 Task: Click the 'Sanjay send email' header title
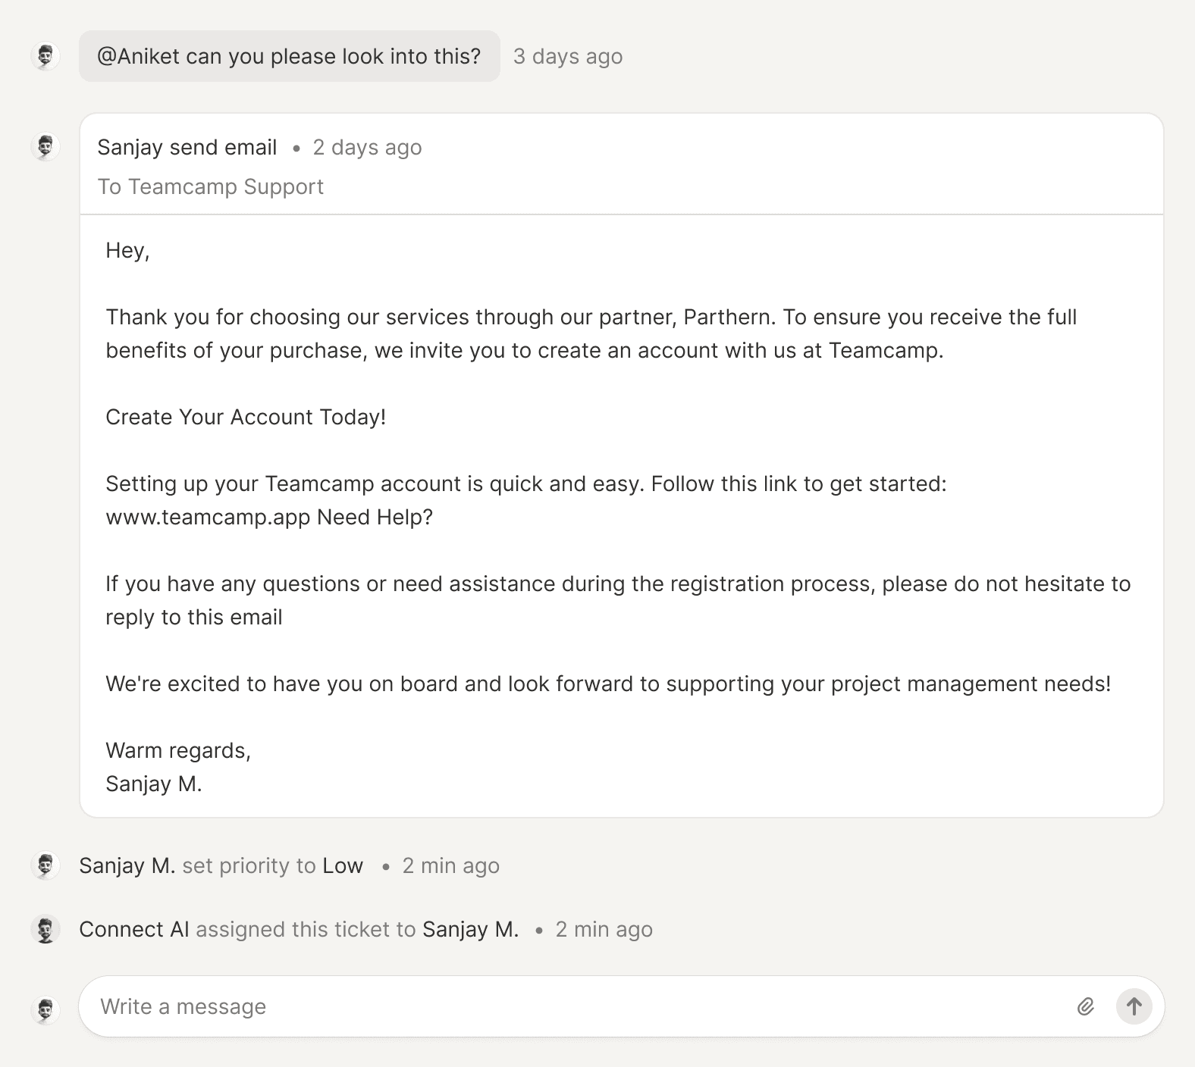187,147
